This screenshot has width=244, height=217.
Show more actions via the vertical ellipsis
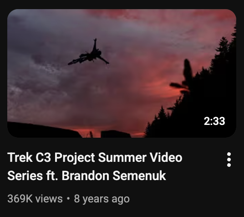tap(229, 160)
